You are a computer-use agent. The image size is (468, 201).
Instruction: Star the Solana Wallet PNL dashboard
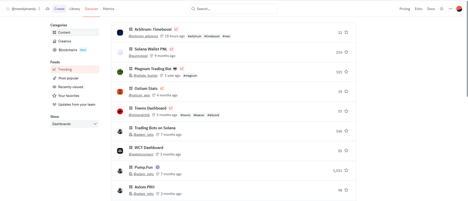(x=346, y=52)
